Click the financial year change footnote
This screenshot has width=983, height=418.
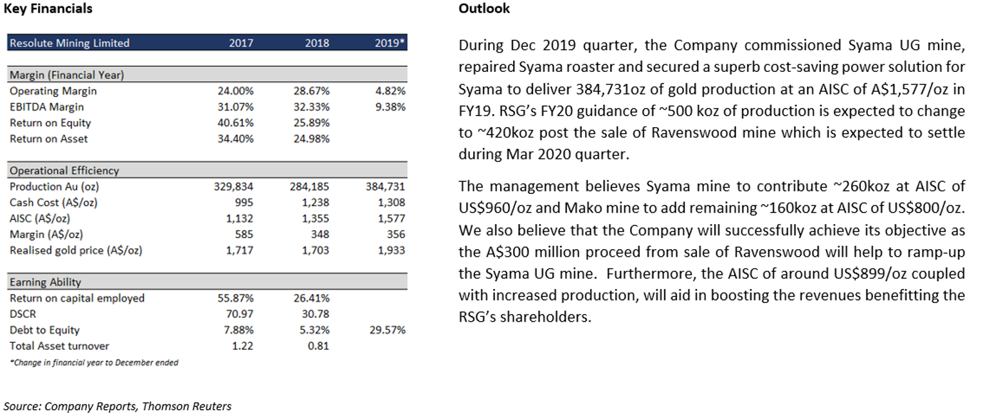(x=94, y=362)
